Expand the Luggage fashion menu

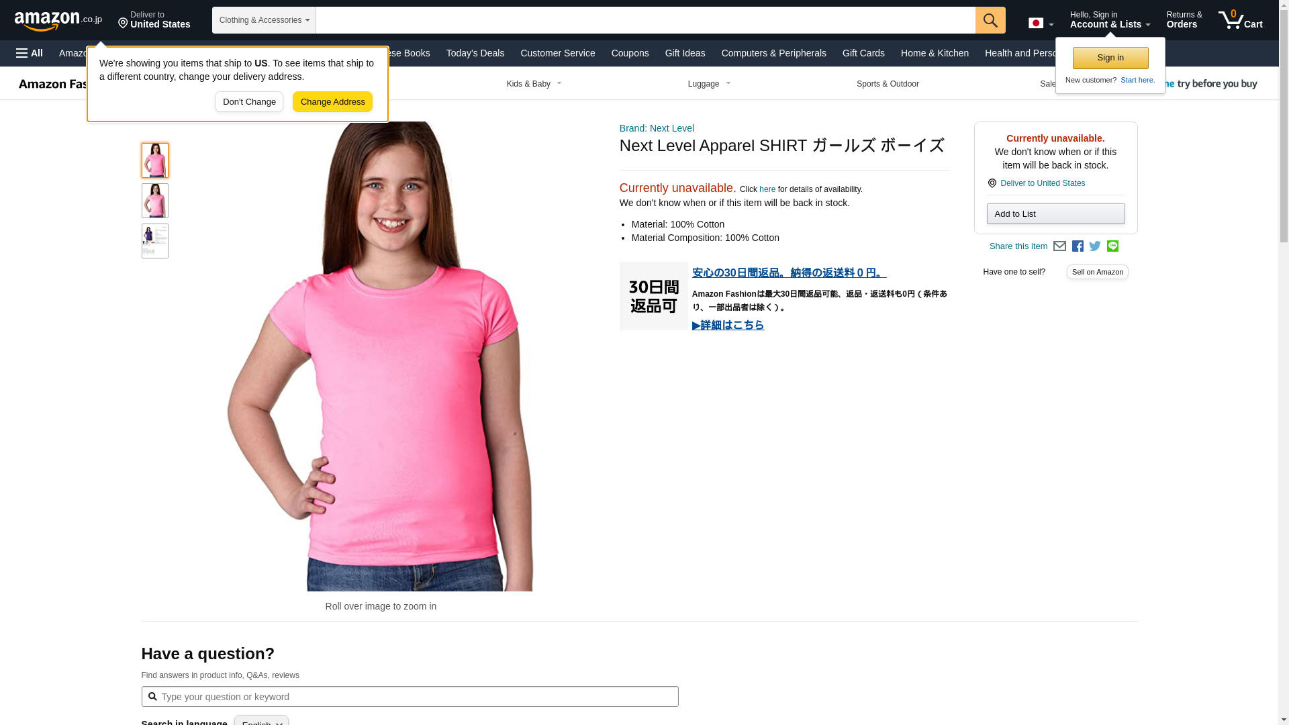coord(710,84)
